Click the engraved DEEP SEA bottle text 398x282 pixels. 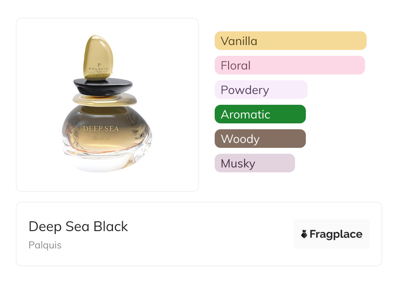[101, 129]
